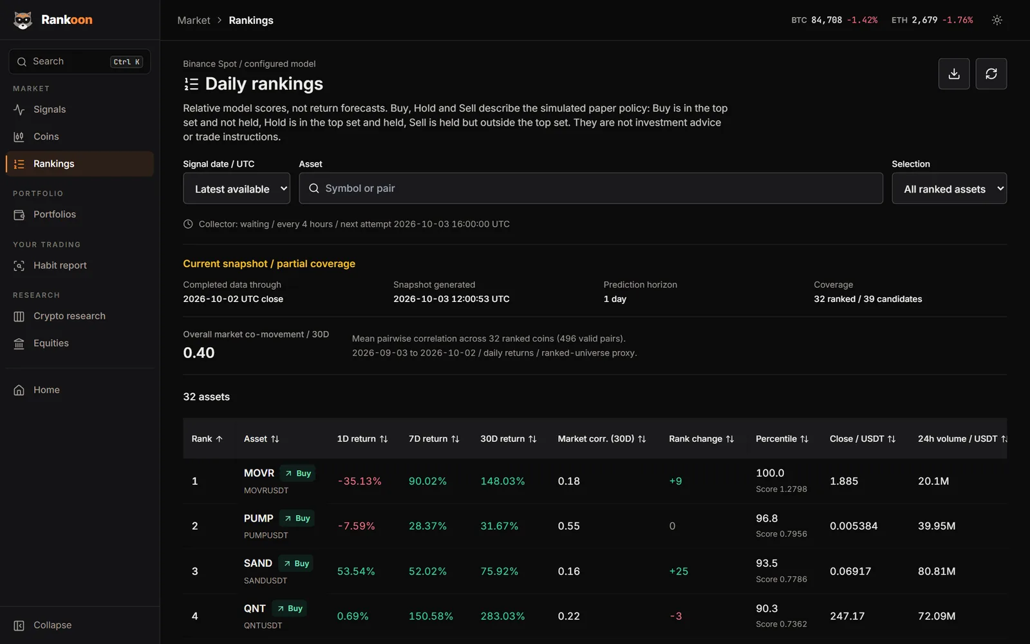1030x644 pixels.
Task: Toggle the light/dark theme sun icon
Action: click(997, 20)
